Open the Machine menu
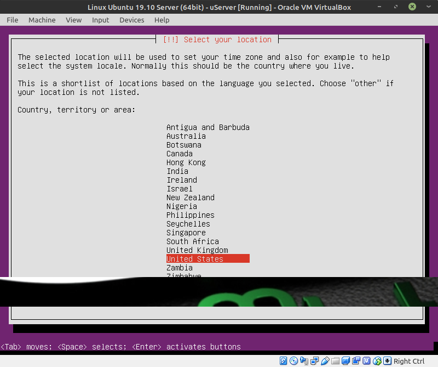 pyautogui.click(x=42, y=20)
